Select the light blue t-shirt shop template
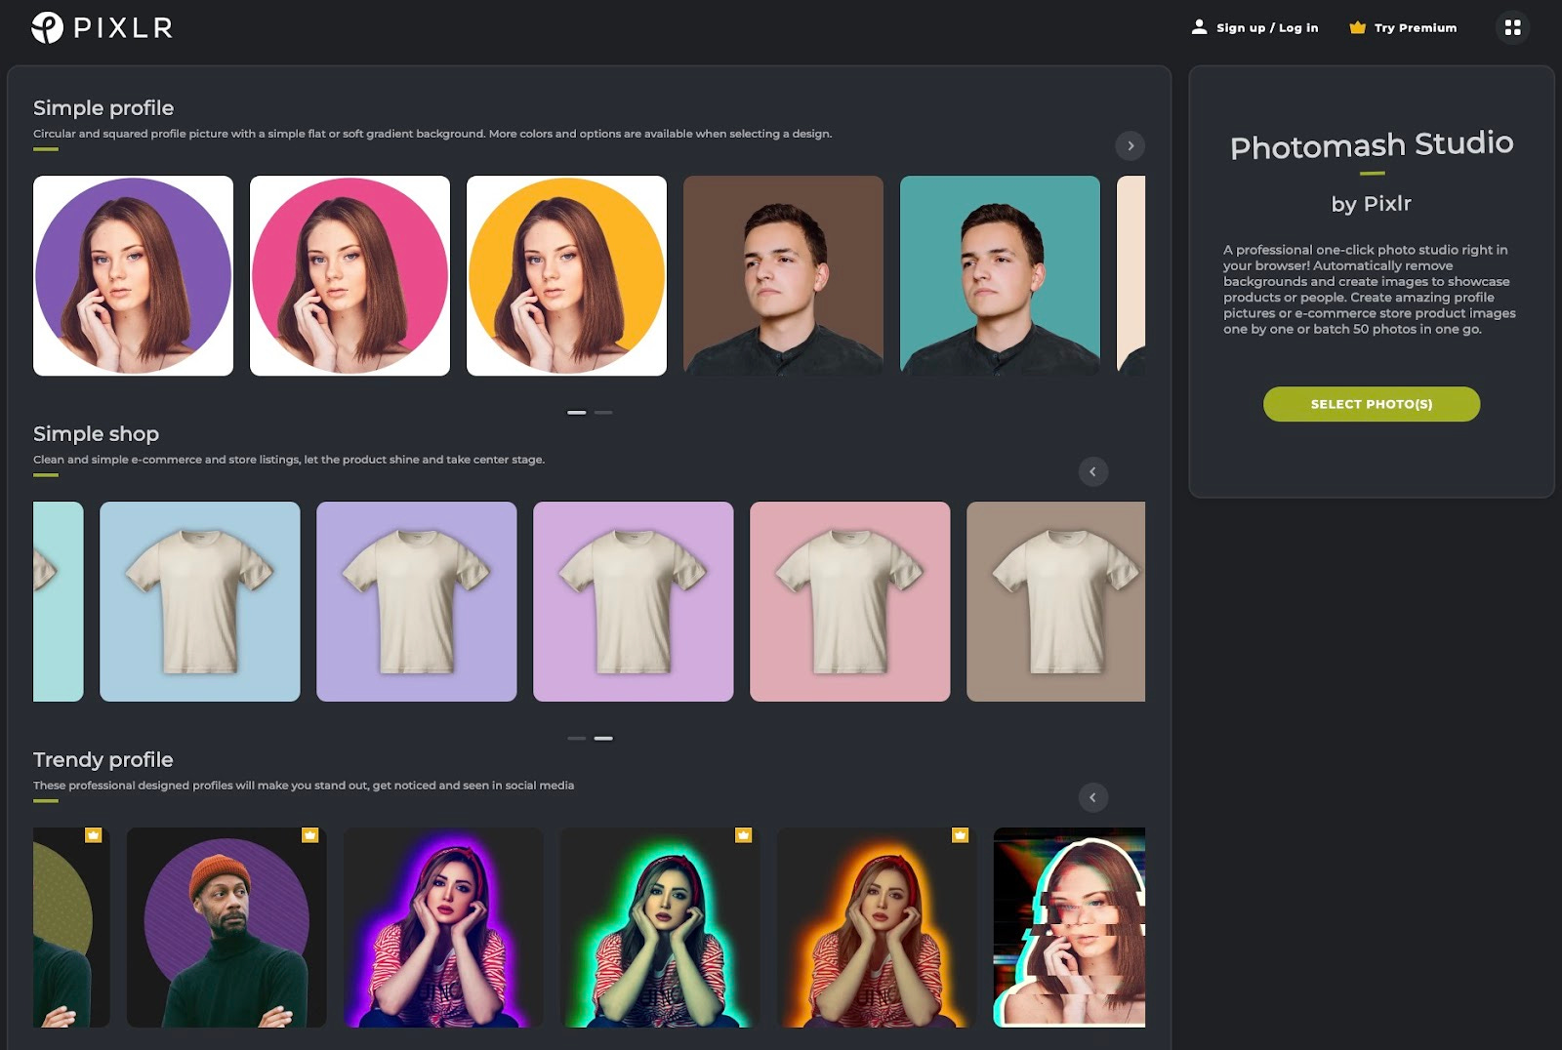 coord(200,602)
